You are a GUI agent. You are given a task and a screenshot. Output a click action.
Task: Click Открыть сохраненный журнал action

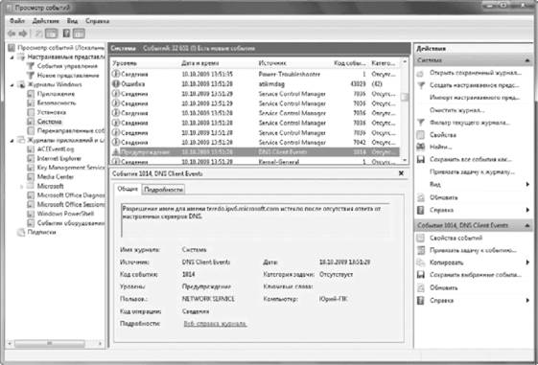pyautogui.click(x=476, y=73)
